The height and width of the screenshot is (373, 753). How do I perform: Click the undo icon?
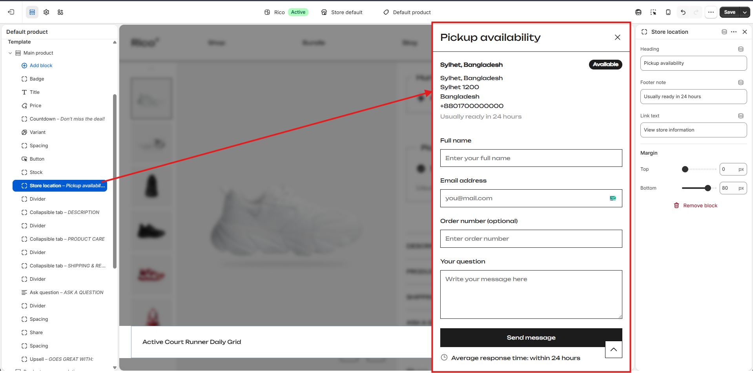[683, 12]
